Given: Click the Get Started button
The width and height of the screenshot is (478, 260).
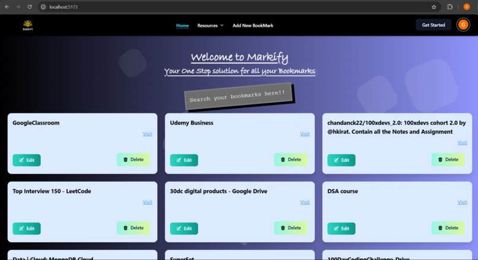Looking at the screenshot, I should coord(433,25).
